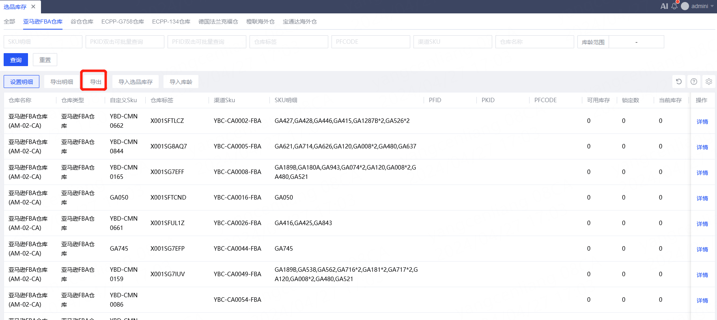Open table column settings gear
This screenshot has width=717, height=320.
tap(709, 82)
